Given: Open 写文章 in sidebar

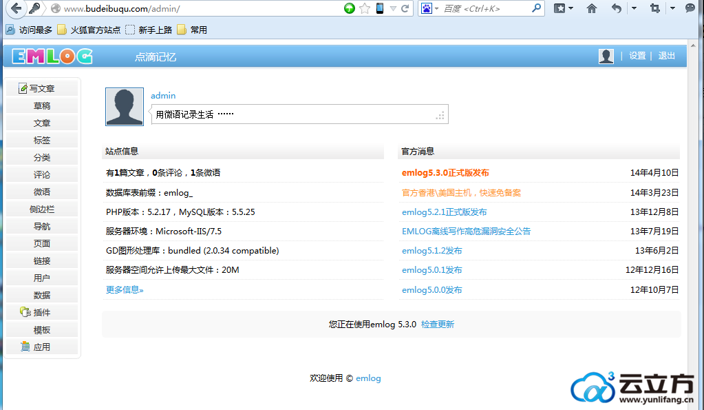Looking at the screenshot, I should 42,89.
